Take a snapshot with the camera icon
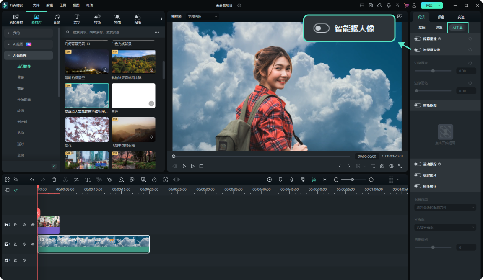 click(x=382, y=166)
